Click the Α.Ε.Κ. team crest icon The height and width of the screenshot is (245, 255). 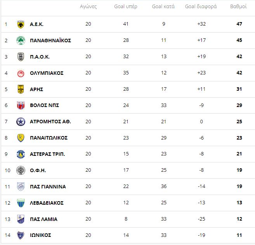[21, 24]
